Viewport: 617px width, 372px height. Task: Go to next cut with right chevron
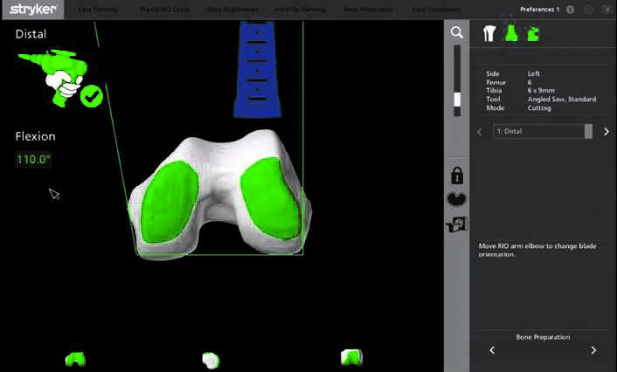606,132
